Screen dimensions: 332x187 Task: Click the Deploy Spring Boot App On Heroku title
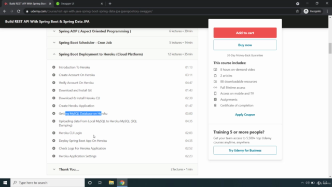[83, 141]
